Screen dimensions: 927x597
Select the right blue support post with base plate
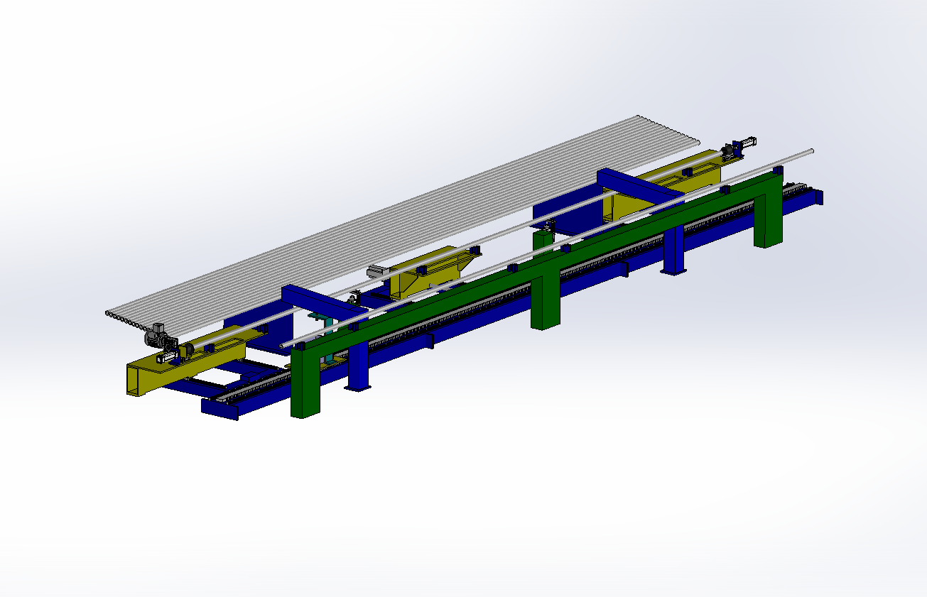coord(673,251)
